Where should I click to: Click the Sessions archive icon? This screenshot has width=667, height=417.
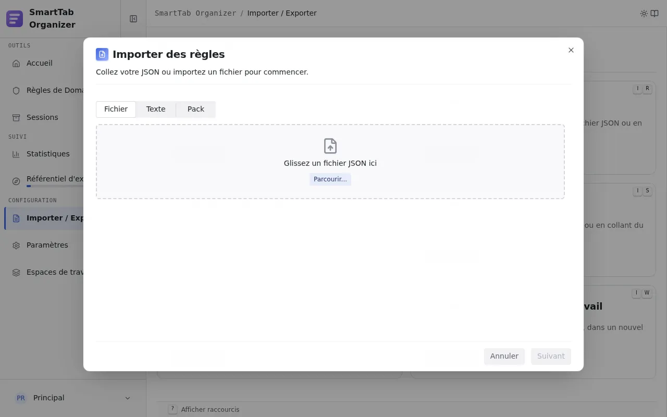(x=16, y=117)
